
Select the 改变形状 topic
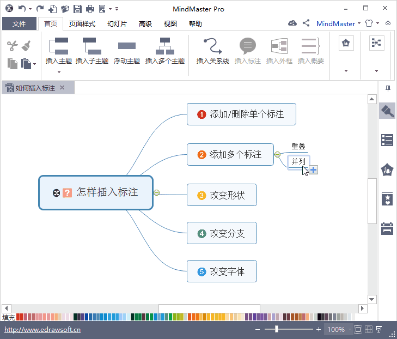point(222,195)
